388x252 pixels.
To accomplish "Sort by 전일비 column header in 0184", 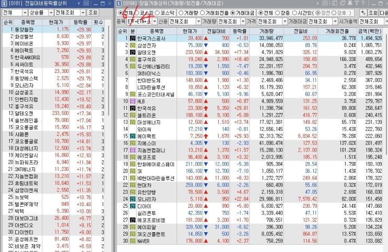I will [300, 31].
